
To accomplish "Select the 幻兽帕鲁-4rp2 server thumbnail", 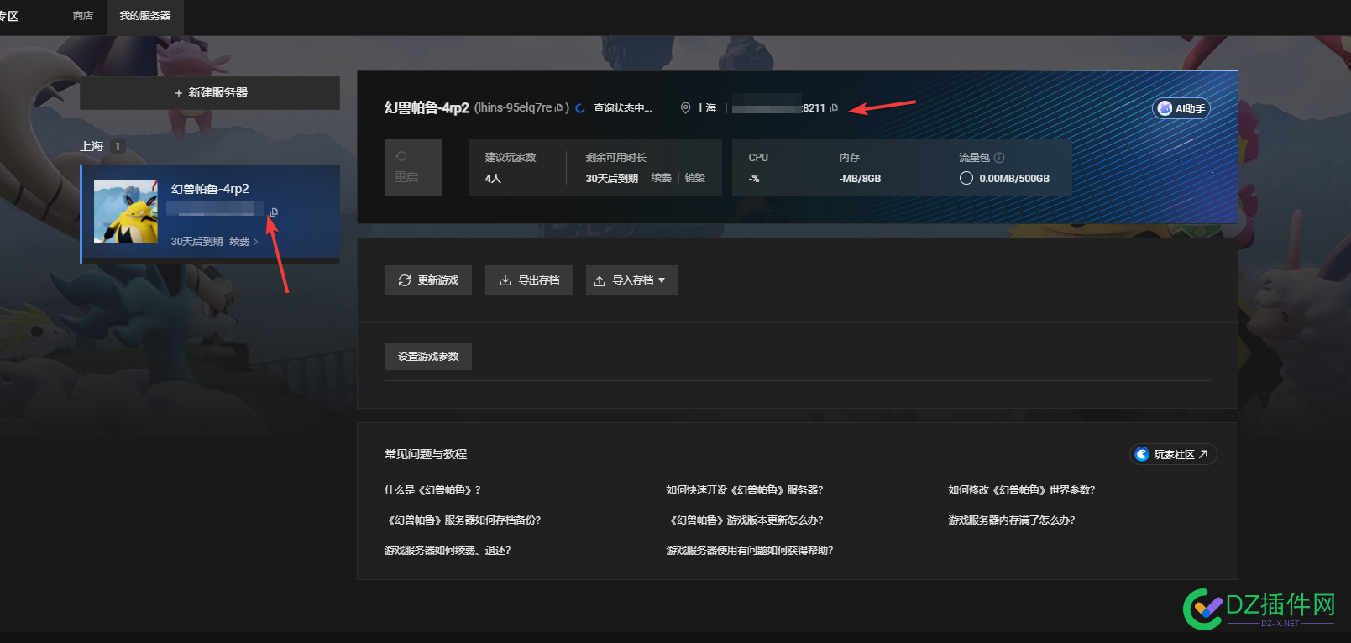I will (126, 212).
